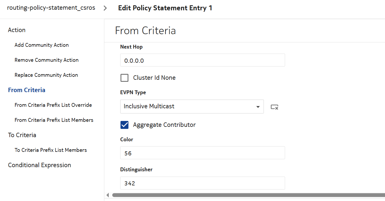Jump to From Criteria Prefix List Members
This screenshot has height=201, width=385.
pos(54,120)
